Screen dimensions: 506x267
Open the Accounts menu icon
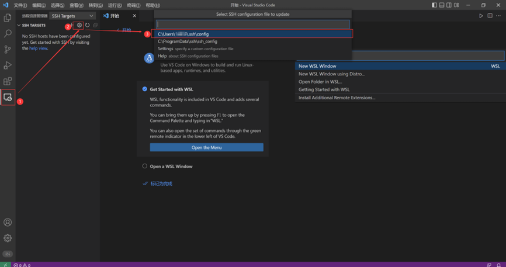(8, 223)
